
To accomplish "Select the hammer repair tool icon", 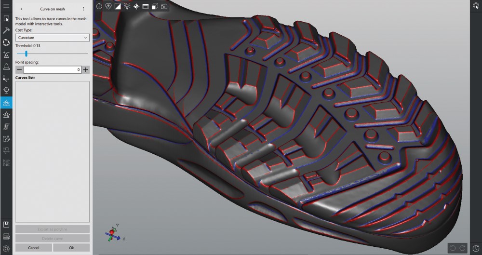I will pos(6,30).
